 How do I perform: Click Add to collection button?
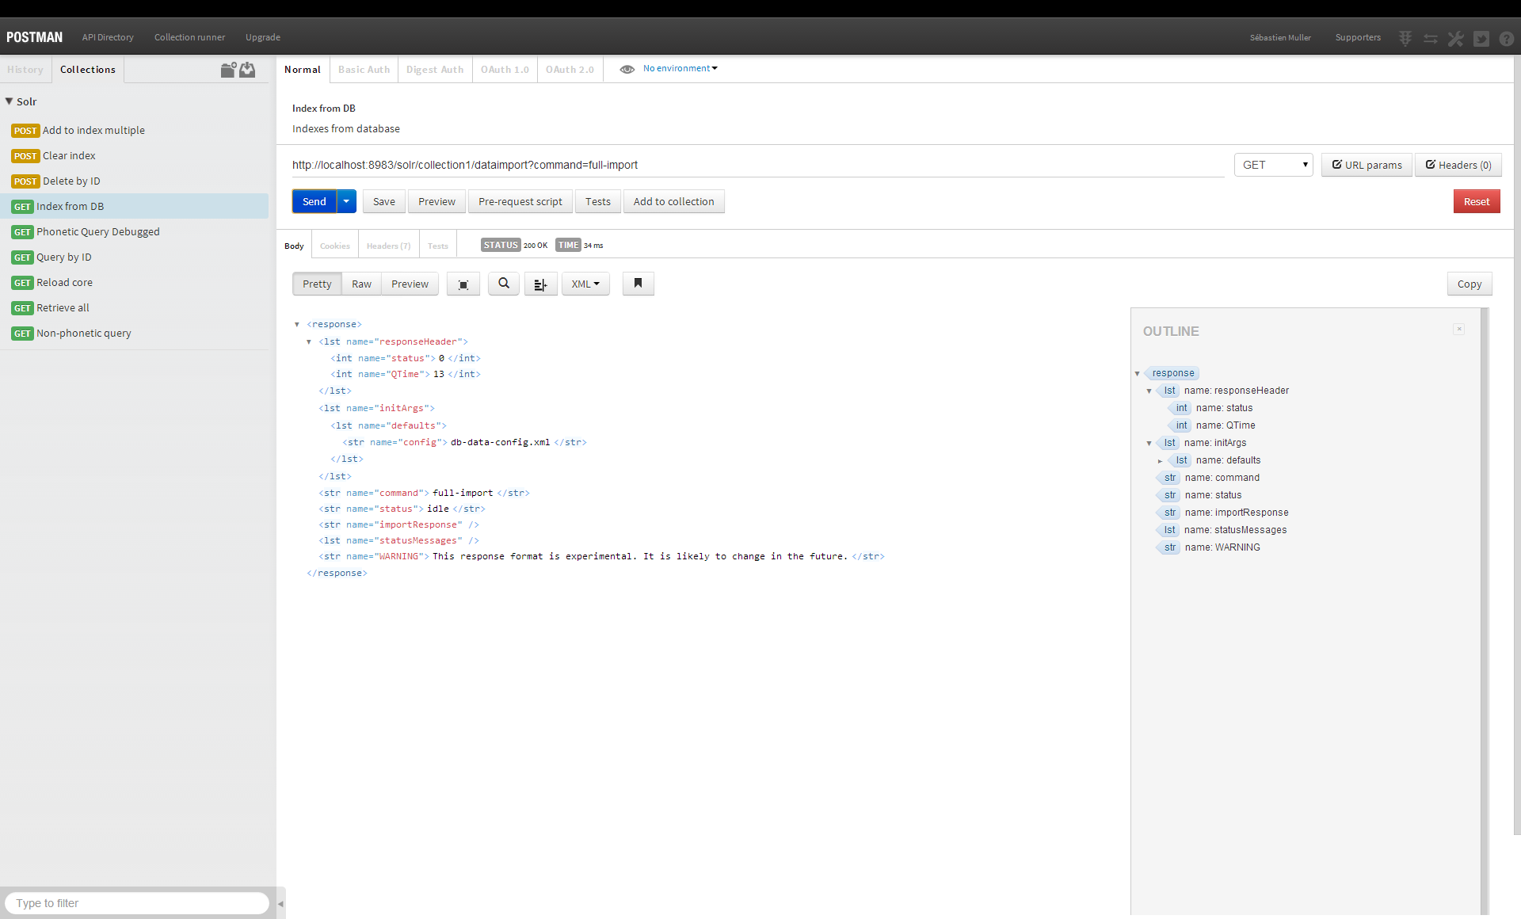[x=674, y=201]
